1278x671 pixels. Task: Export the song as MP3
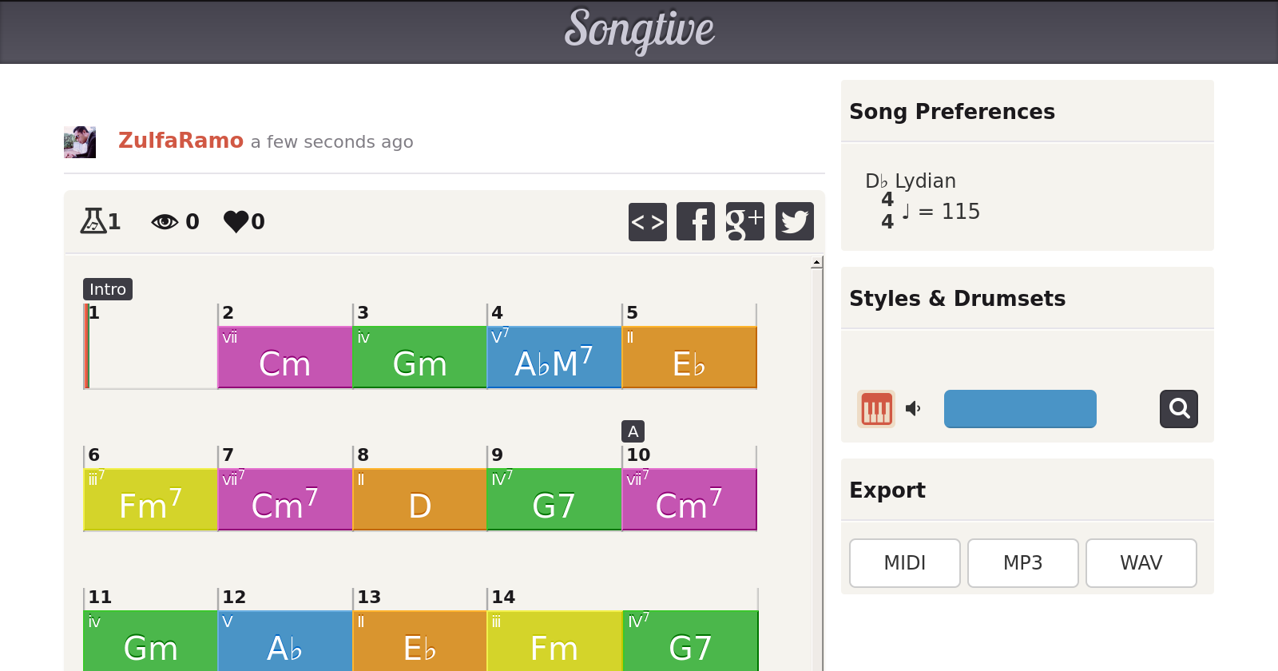click(x=1022, y=563)
